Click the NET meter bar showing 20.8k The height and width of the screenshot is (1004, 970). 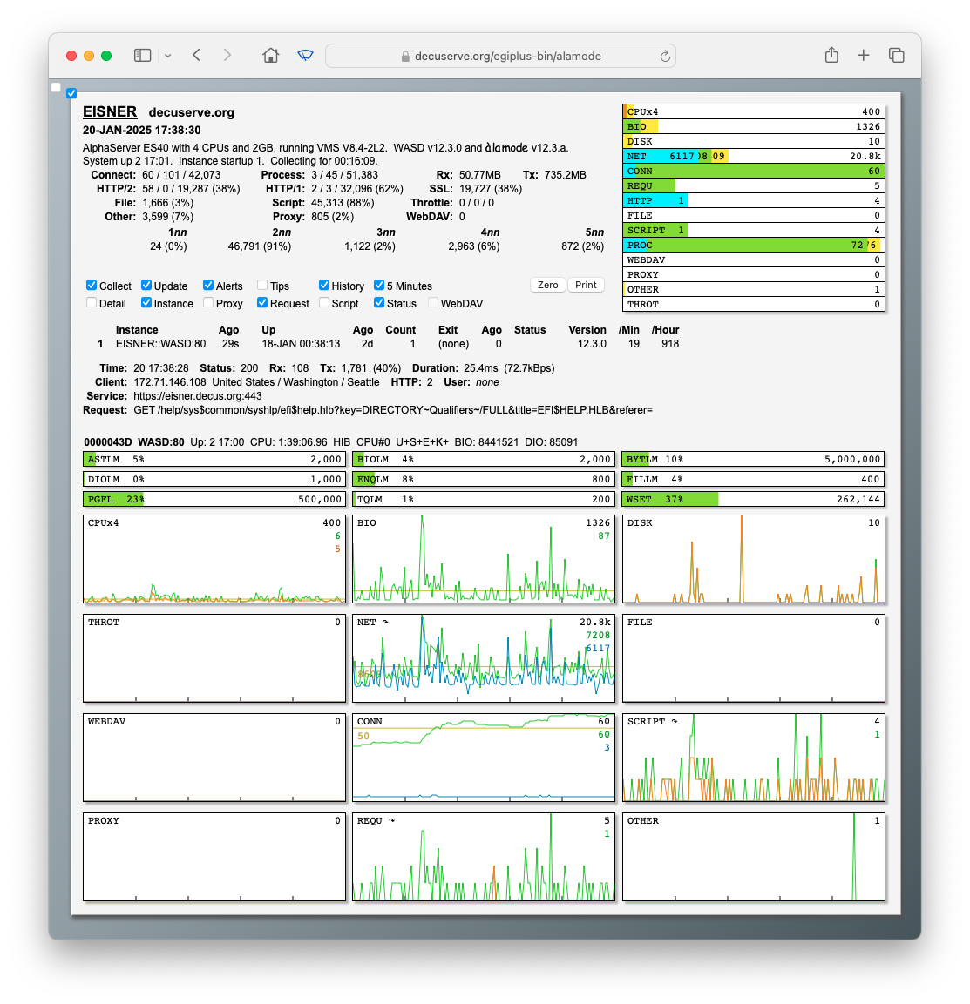click(754, 156)
